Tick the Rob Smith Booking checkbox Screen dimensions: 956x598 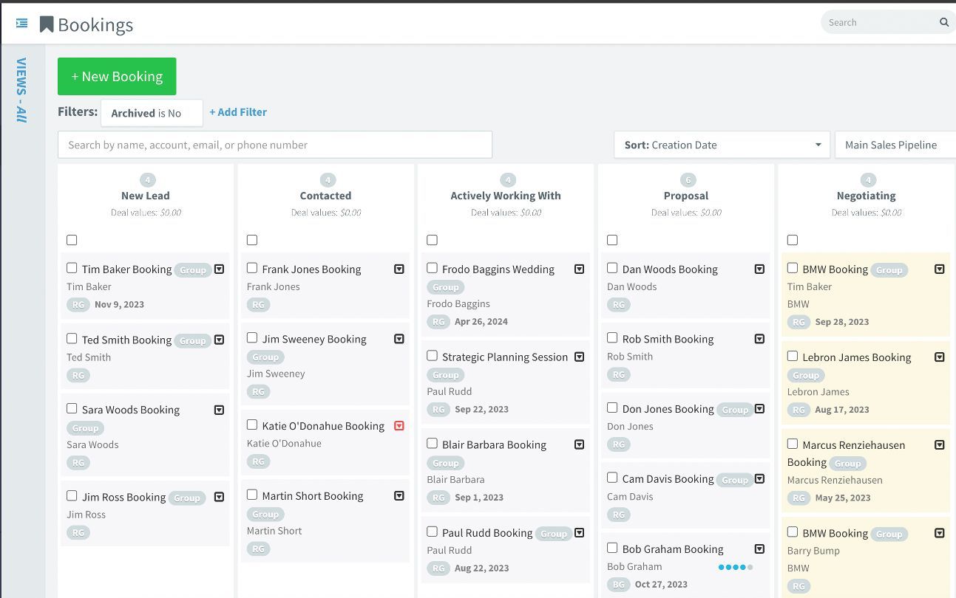(612, 338)
